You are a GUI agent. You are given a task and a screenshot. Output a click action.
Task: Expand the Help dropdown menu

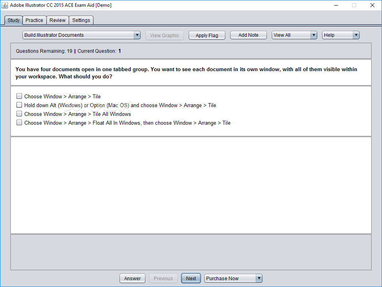coord(340,35)
